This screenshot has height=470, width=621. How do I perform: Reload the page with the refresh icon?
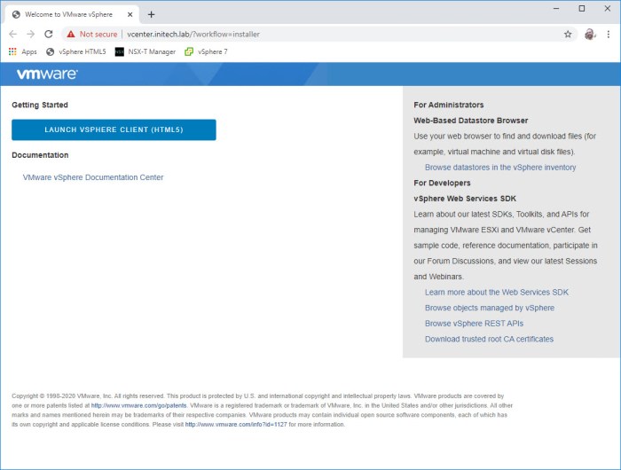pos(48,34)
